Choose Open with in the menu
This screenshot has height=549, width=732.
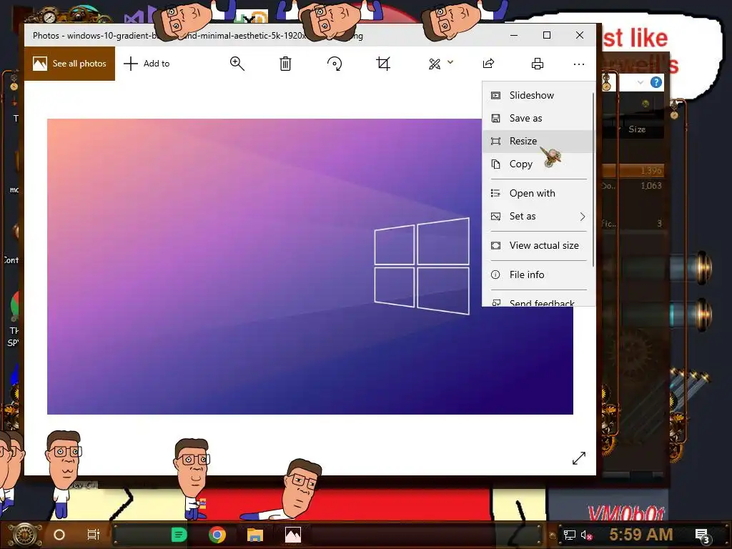pos(538,193)
